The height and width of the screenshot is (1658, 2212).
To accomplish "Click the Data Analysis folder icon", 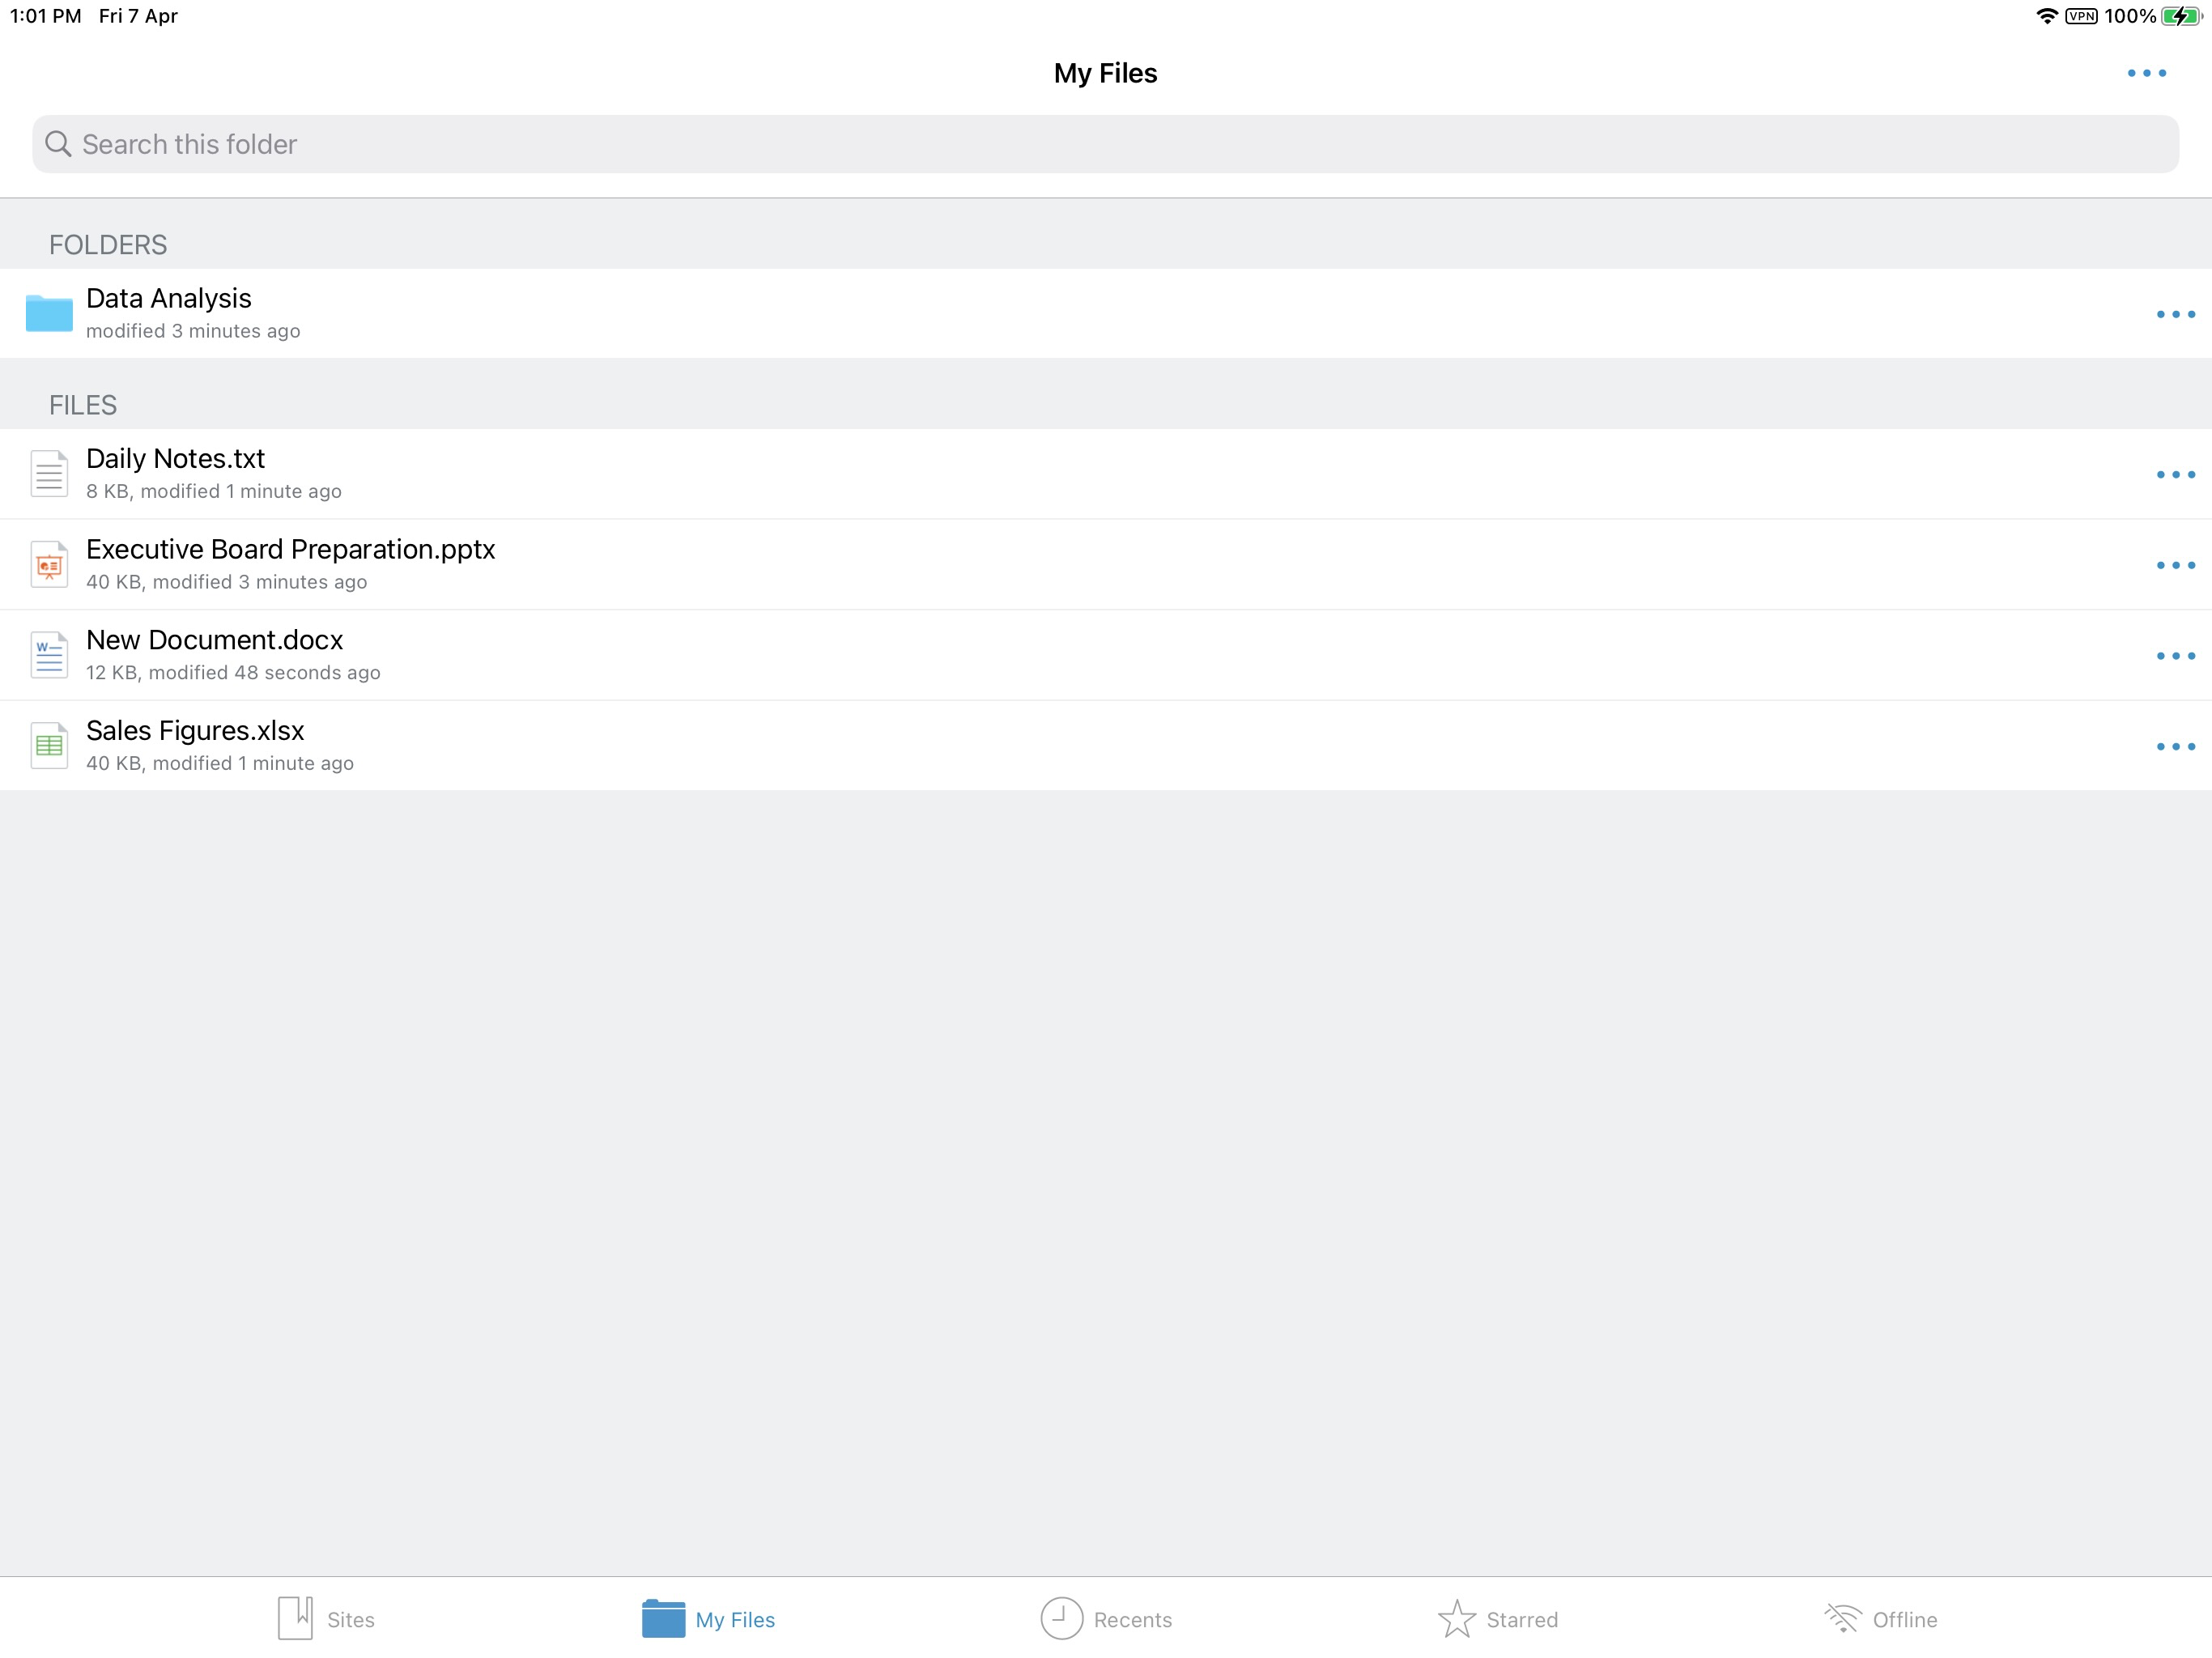I will [x=49, y=313].
